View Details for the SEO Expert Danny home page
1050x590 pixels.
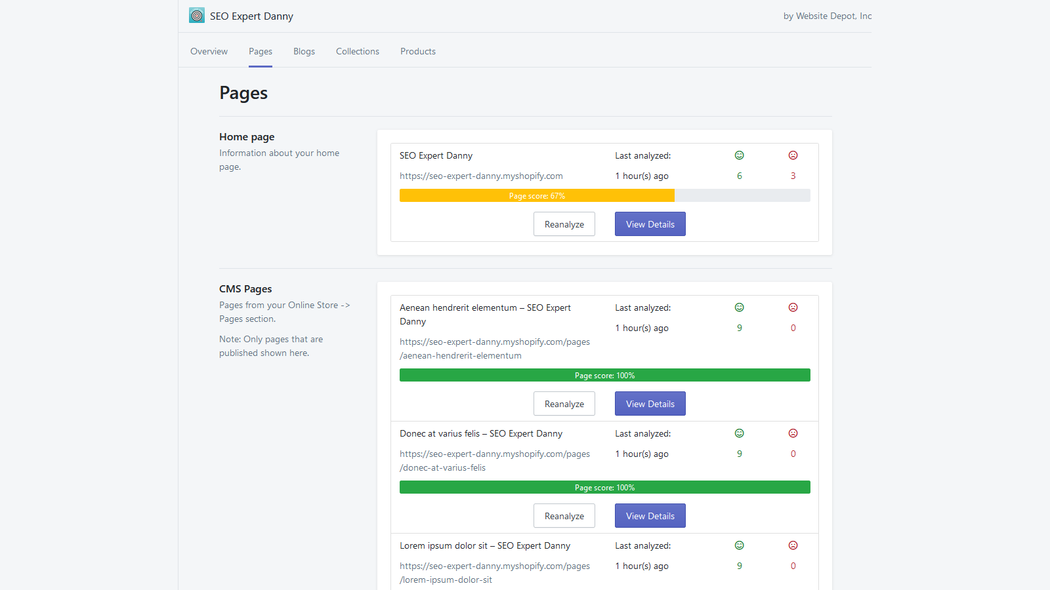click(650, 224)
